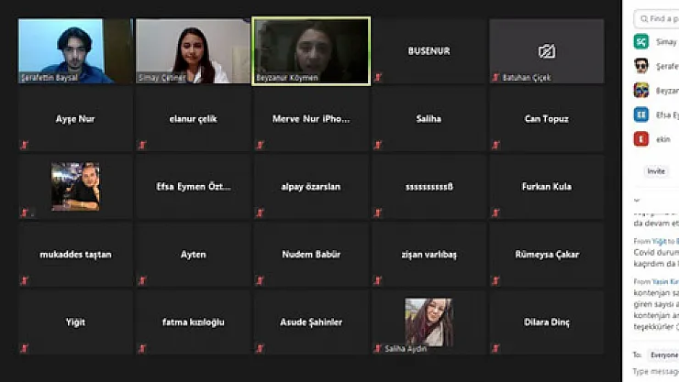Collapse the chat section using its chevron
679x382 pixels.
pos(637,199)
